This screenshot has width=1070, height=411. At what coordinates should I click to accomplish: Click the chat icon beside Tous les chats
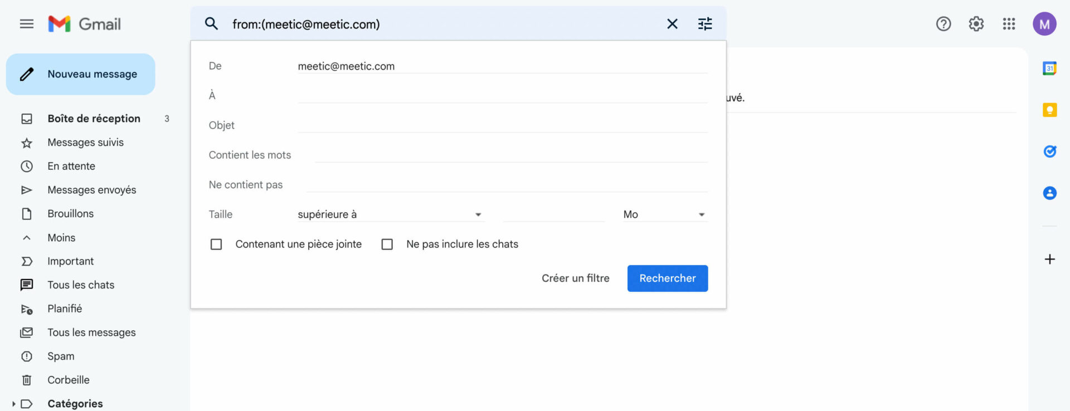click(27, 285)
